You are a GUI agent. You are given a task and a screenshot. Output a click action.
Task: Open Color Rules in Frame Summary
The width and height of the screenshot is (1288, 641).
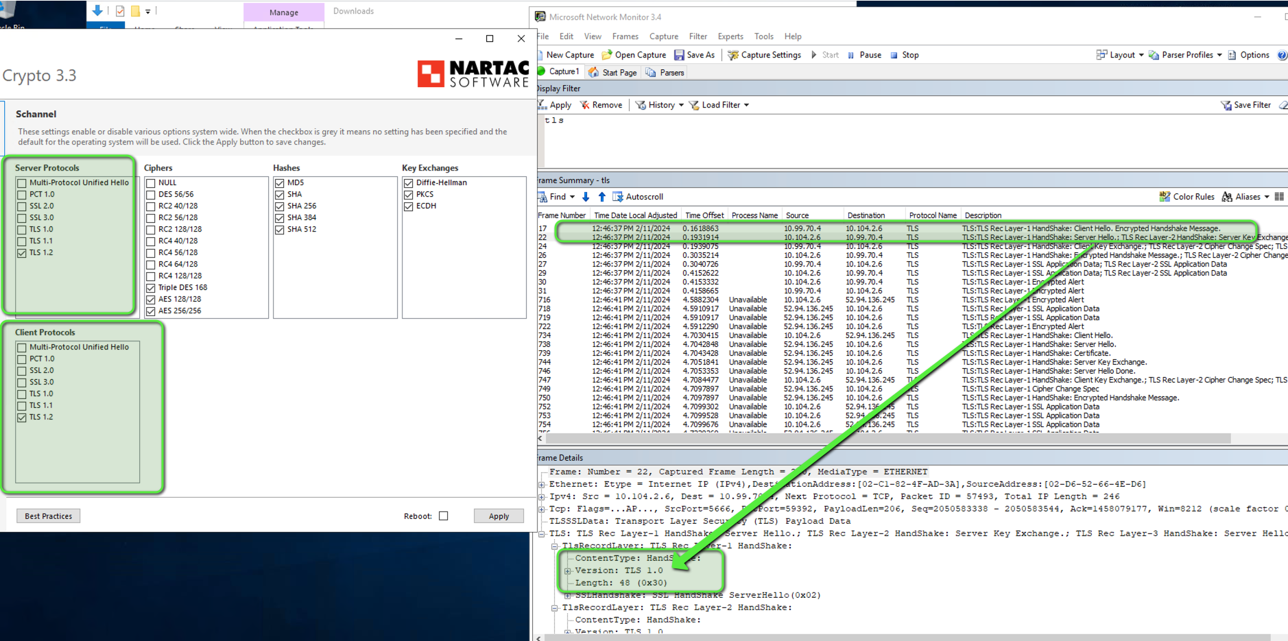pyautogui.click(x=1186, y=197)
